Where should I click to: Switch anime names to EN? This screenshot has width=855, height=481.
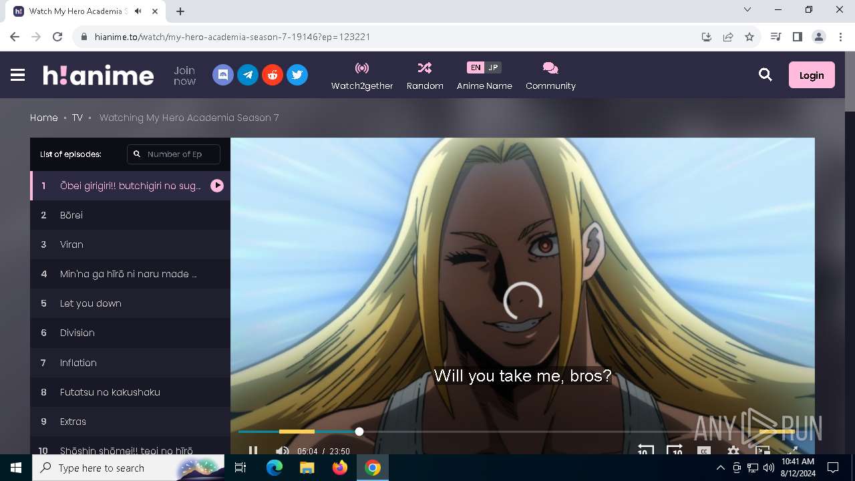pos(475,67)
